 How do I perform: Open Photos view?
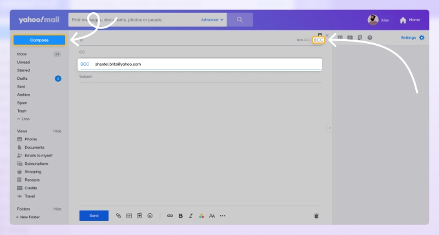(x=27, y=139)
